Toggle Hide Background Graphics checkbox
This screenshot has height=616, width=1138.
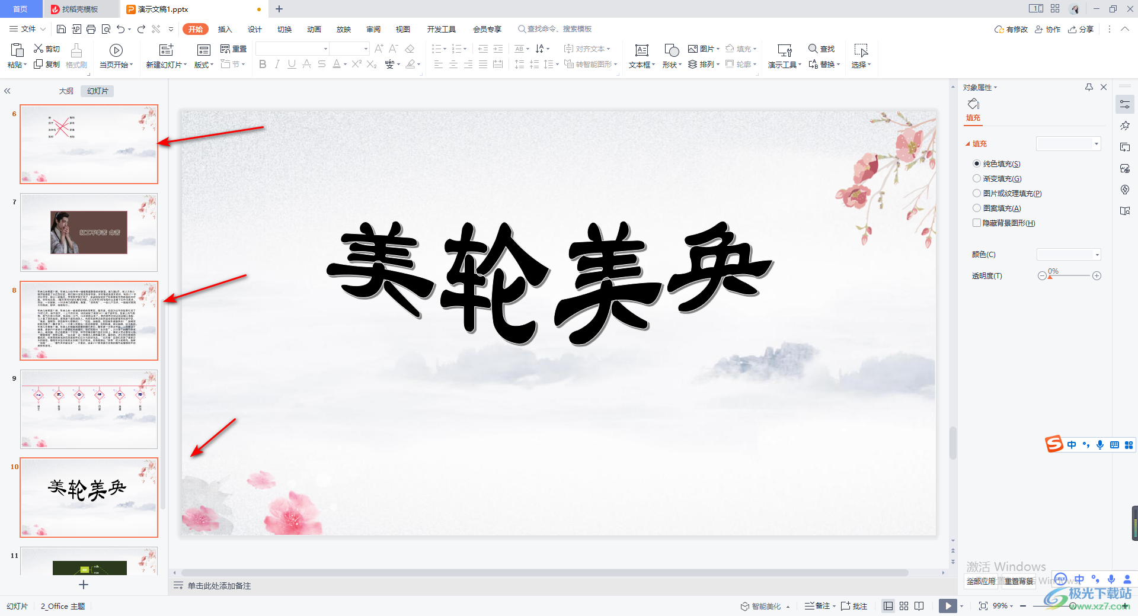(x=977, y=223)
